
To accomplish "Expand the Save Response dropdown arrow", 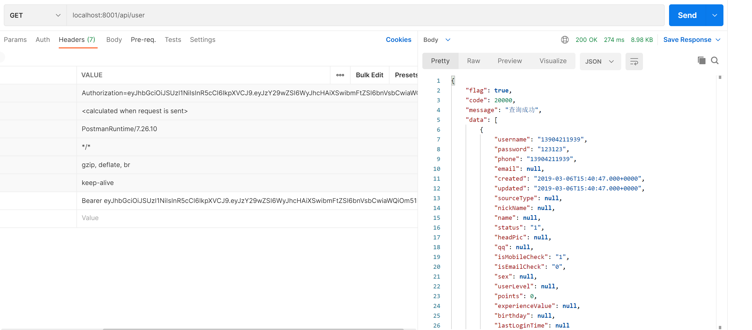I will (x=718, y=40).
